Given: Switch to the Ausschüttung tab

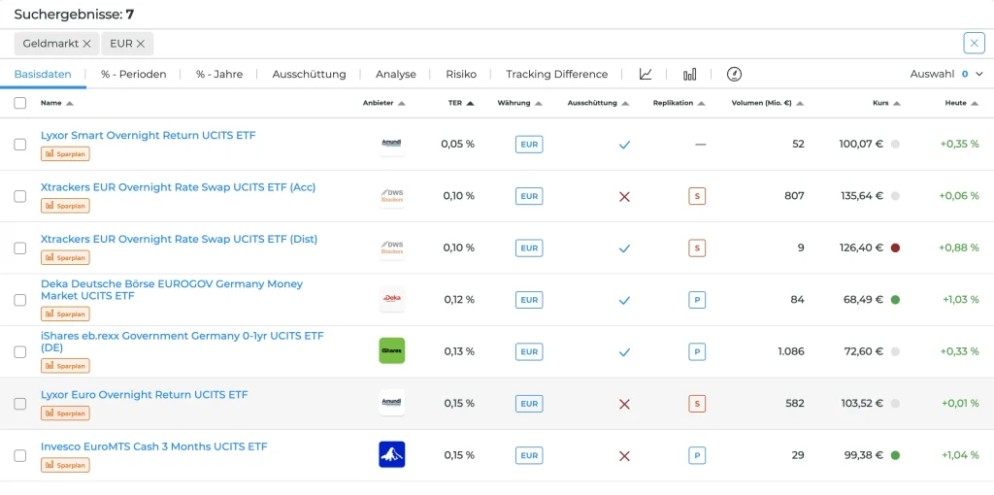Looking at the screenshot, I should (309, 74).
